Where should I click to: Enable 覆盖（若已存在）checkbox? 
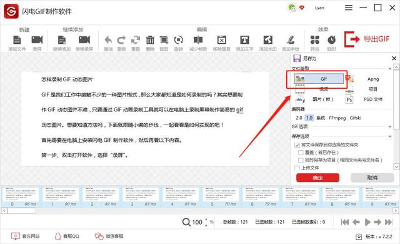[301, 153]
